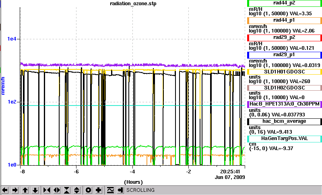The height and width of the screenshot is (195, 322).
Task: Expand the vertical axis using the up-down triangles
Action: (x=76, y=190)
